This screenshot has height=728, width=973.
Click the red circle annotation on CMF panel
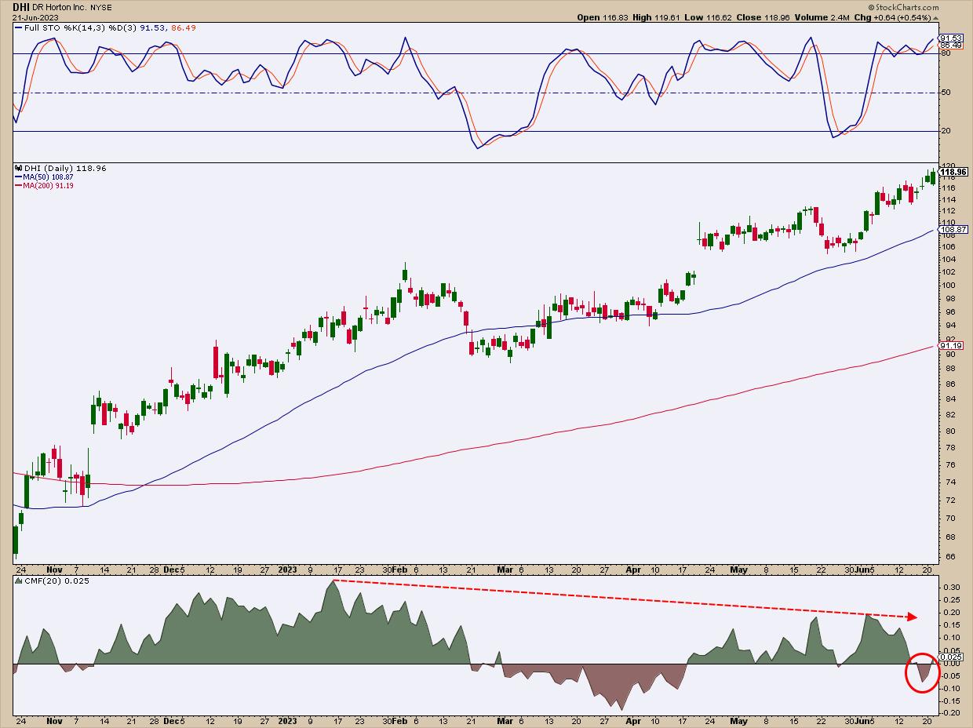(x=921, y=672)
